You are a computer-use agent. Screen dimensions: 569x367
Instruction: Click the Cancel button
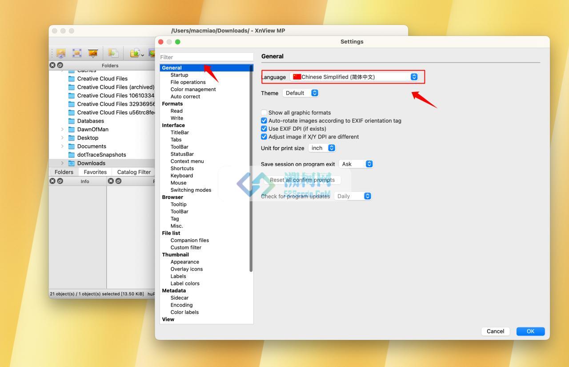pos(495,331)
